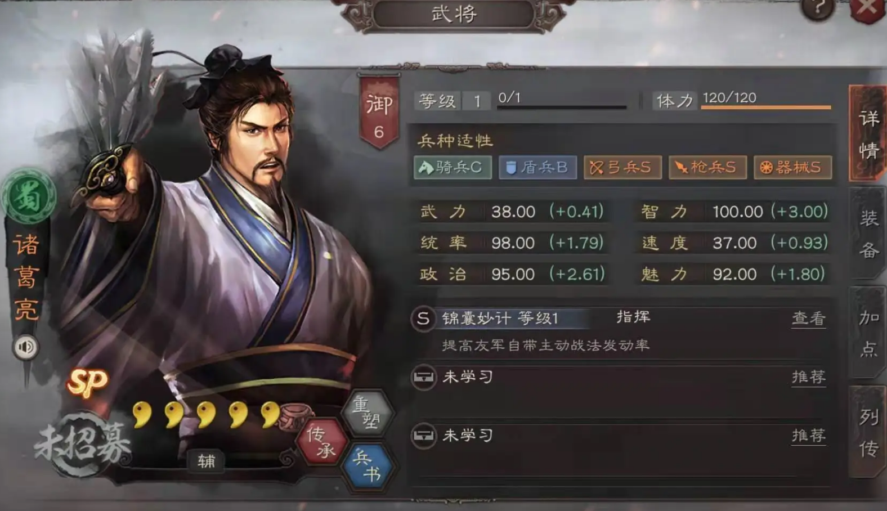Click 查看 link for 锦囊妙计 skill

tap(809, 319)
